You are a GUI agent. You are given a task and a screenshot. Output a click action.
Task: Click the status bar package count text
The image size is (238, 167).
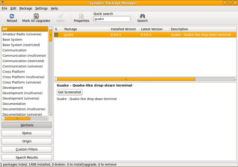point(58,164)
